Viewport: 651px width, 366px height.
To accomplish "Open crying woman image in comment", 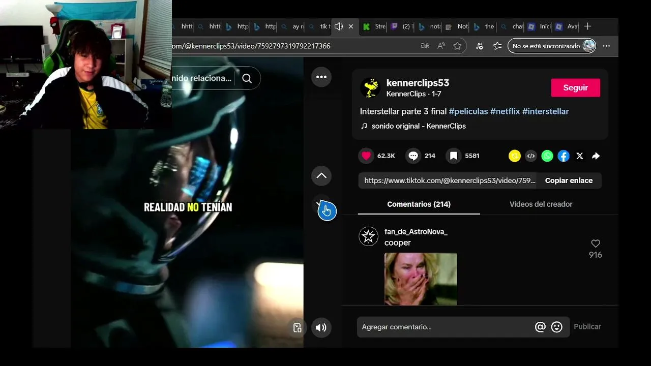I will (x=421, y=279).
